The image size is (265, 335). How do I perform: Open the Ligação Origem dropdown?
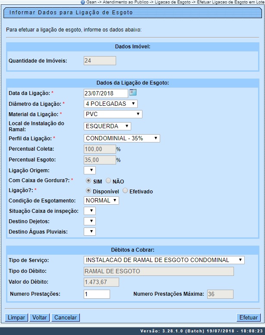tap(89, 170)
